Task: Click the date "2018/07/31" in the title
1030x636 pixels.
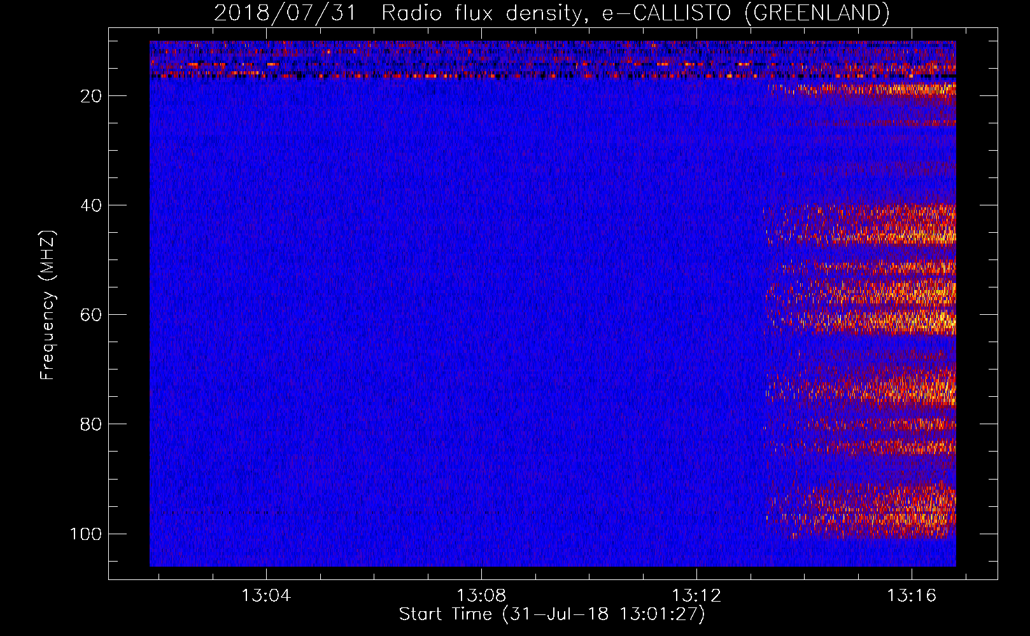Action: (285, 13)
